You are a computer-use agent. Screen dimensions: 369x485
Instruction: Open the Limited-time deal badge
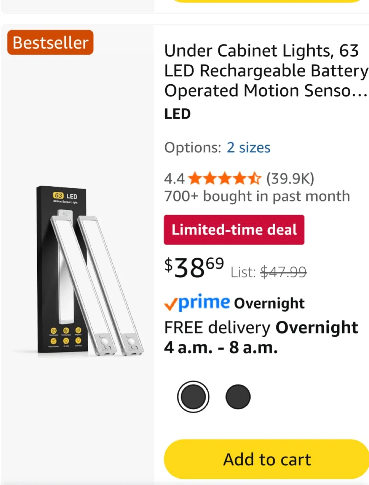click(x=234, y=230)
